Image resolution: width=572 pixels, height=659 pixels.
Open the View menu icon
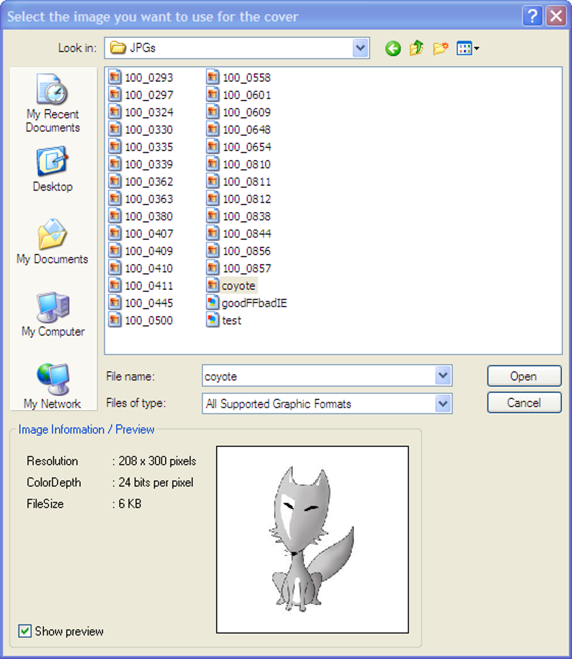[468, 48]
